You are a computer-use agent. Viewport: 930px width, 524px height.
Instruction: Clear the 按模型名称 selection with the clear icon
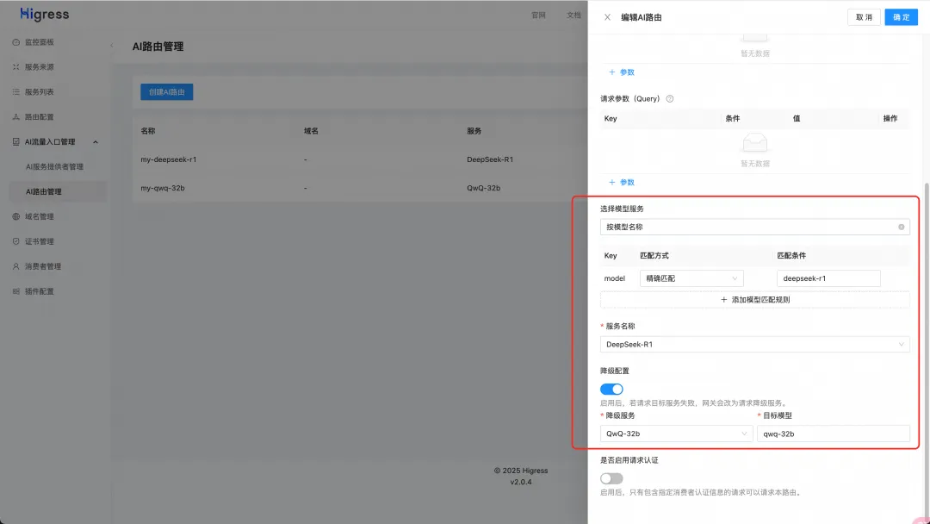point(901,228)
